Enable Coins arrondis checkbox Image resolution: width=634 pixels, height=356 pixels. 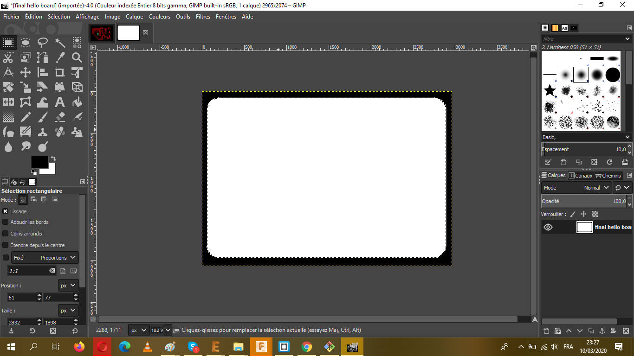click(x=6, y=234)
